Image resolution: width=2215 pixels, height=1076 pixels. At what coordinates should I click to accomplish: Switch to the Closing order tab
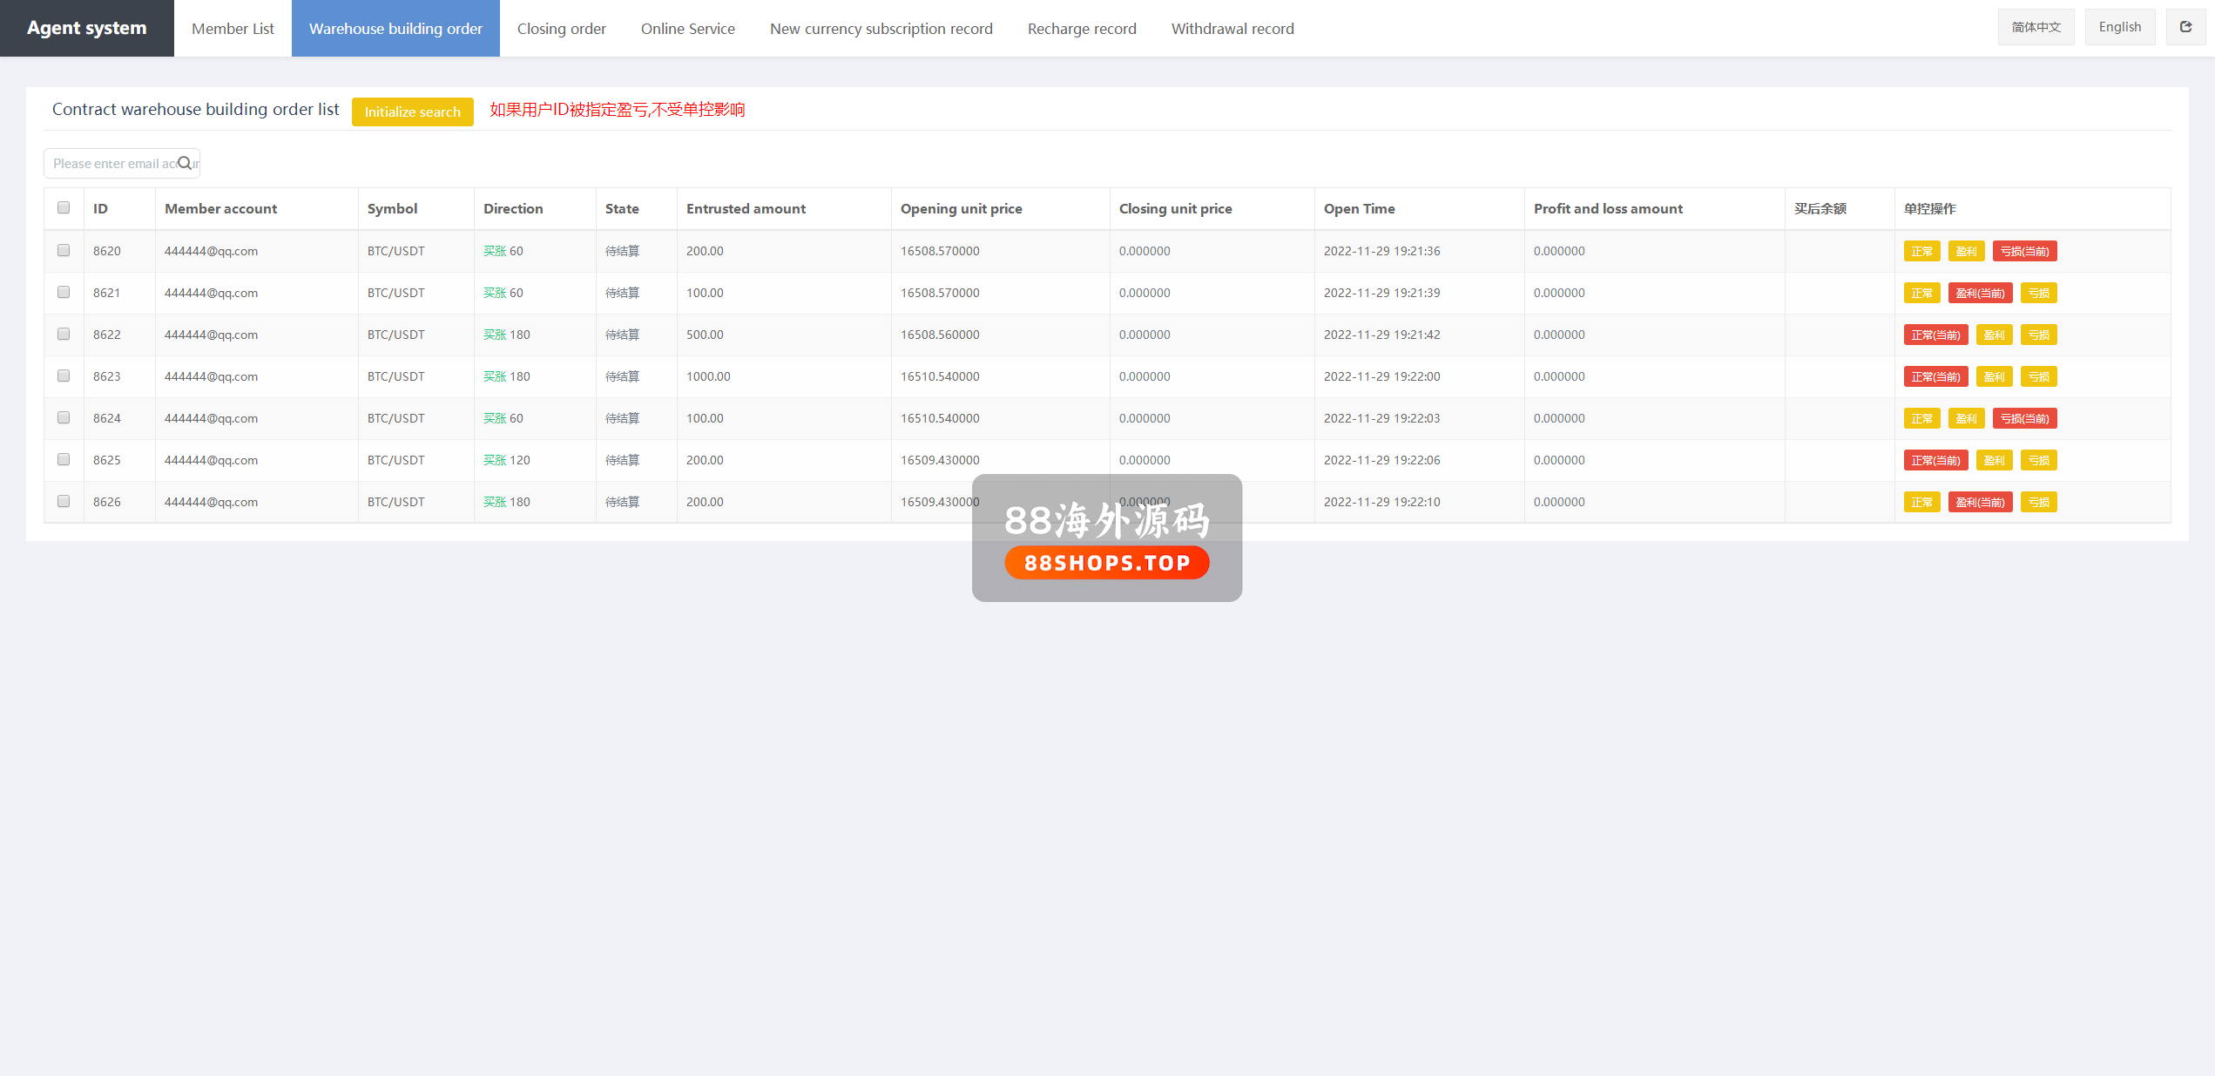[561, 29]
